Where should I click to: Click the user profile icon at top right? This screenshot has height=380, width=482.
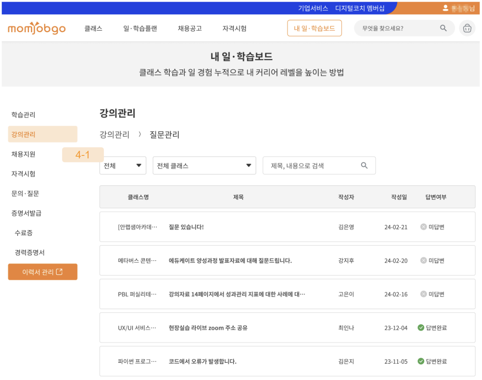tap(445, 8)
